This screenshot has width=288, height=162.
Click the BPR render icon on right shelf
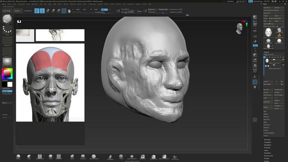pyautogui.click(x=255, y=18)
